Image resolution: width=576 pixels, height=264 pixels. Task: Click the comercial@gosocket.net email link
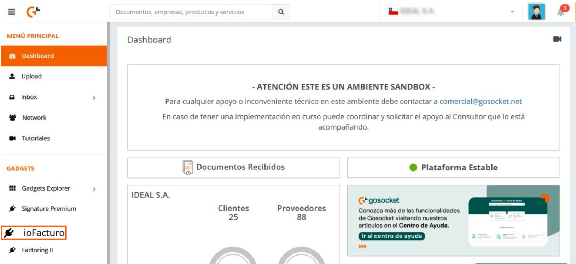(481, 102)
